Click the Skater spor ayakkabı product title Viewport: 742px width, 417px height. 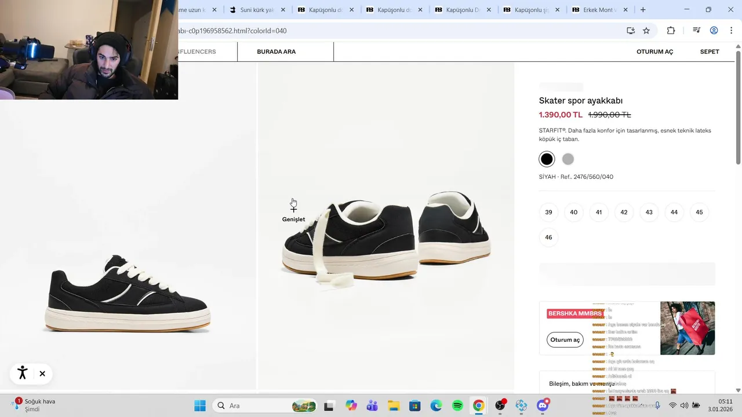tap(581, 100)
